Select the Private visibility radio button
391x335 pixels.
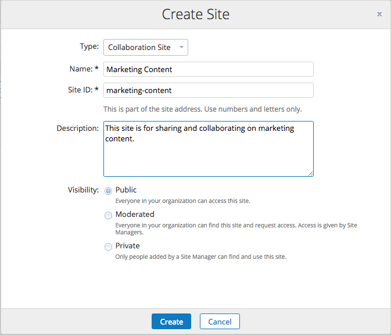click(x=108, y=247)
